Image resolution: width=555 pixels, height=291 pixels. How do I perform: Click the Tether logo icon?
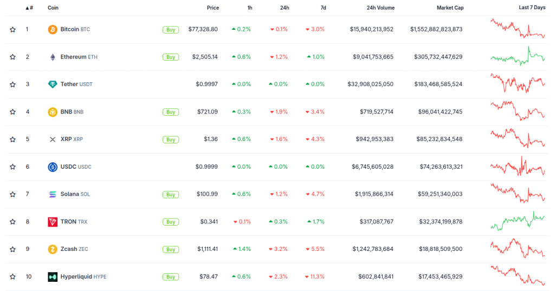pyautogui.click(x=53, y=84)
